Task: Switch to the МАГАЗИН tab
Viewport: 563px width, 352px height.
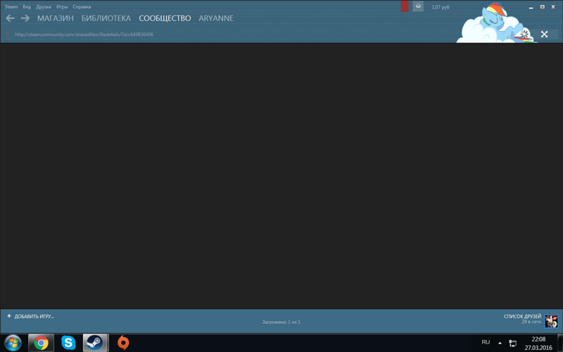Action: (x=56, y=18)
